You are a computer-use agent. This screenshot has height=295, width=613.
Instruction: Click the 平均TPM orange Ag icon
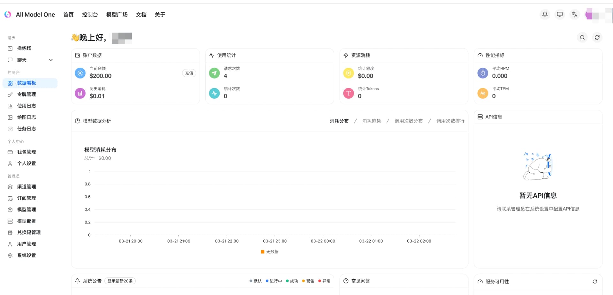pos(483,93)
